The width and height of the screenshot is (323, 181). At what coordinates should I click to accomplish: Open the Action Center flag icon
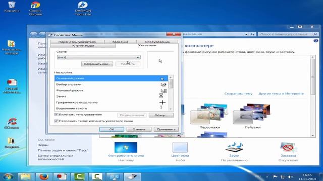[275, 176]
